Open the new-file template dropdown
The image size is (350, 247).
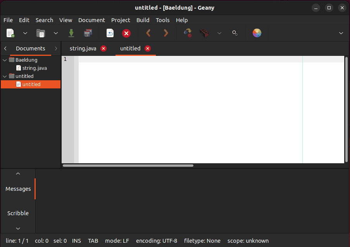(25, 33)
